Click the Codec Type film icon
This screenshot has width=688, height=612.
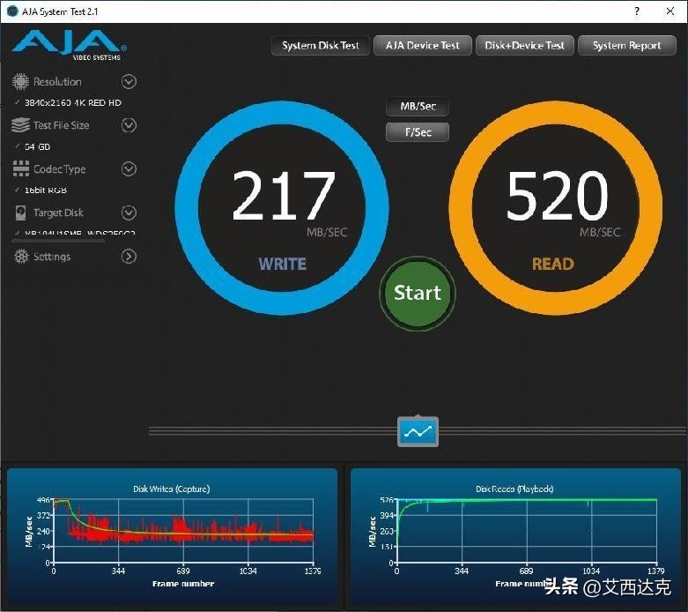click(20, 168)
